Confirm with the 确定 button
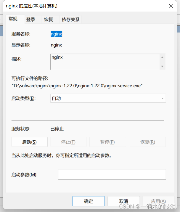Image resolution: width=180 pixels, height=212 pixels. click(x=89, y=201)
